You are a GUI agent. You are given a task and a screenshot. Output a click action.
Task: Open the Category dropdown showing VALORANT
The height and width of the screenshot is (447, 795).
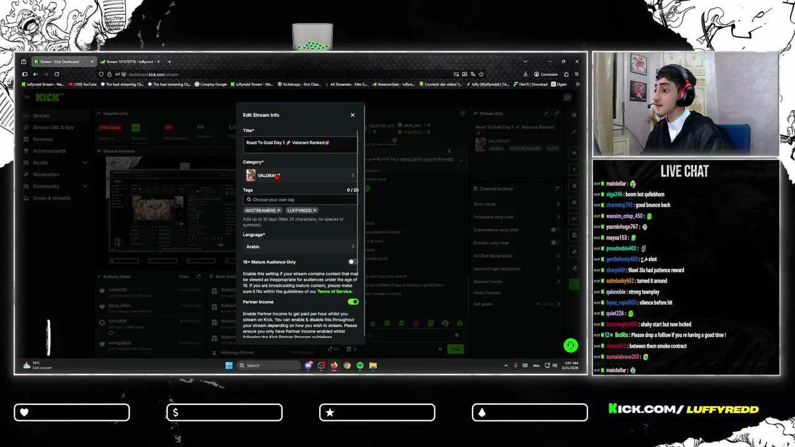coord(300,176)
